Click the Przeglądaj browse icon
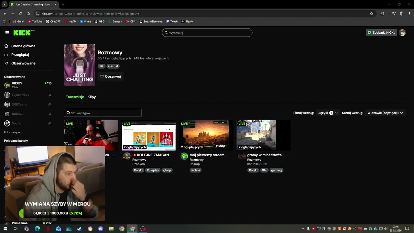Viewport: 414px width, 233px height. click(x=6, y=55)
